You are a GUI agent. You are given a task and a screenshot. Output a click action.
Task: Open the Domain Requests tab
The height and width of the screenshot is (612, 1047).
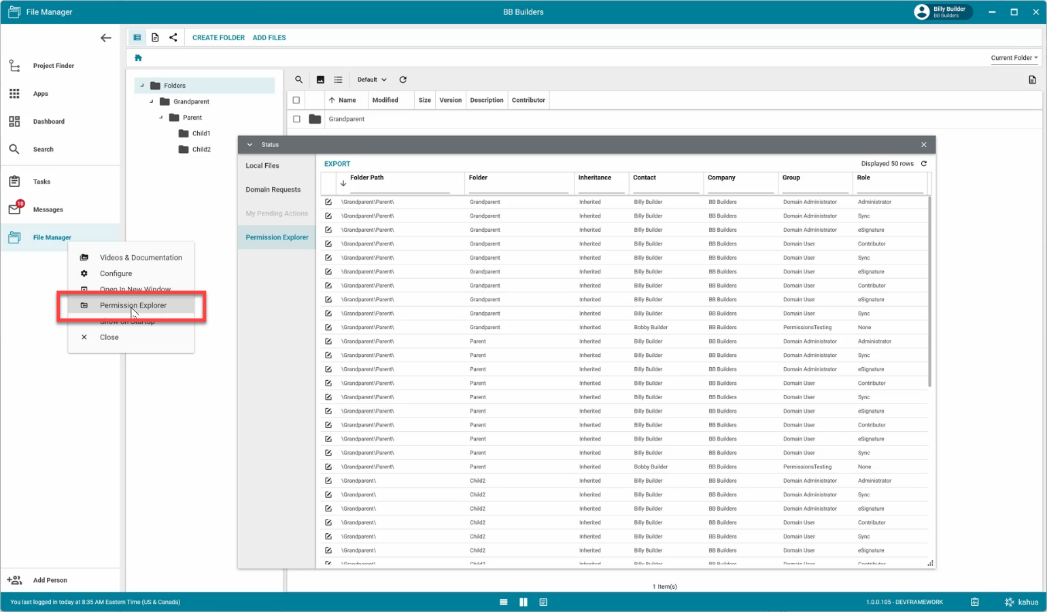click(273, 190)
